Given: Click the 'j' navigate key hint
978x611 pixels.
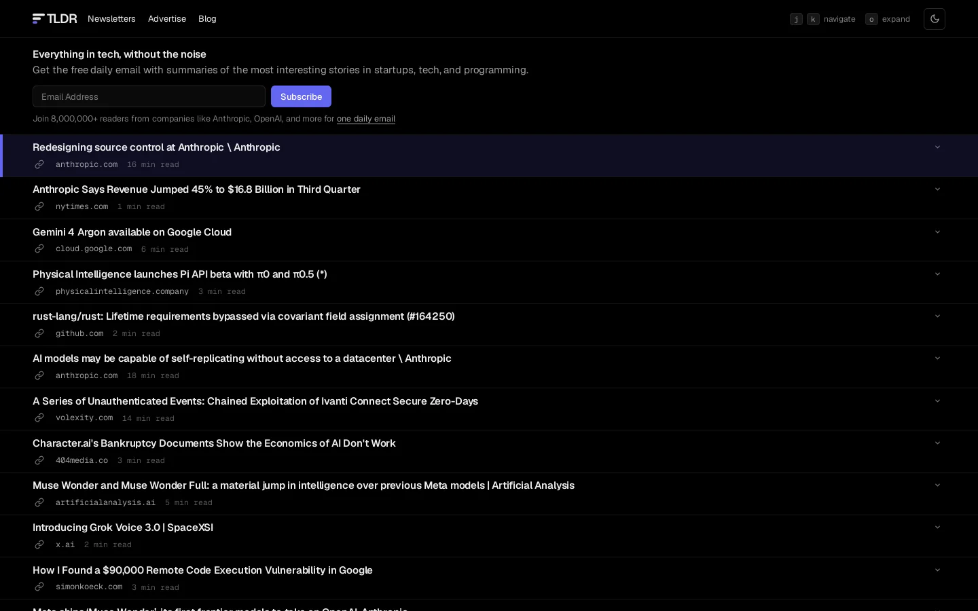Looking at the screenshot, I should [x=796, y=19].
